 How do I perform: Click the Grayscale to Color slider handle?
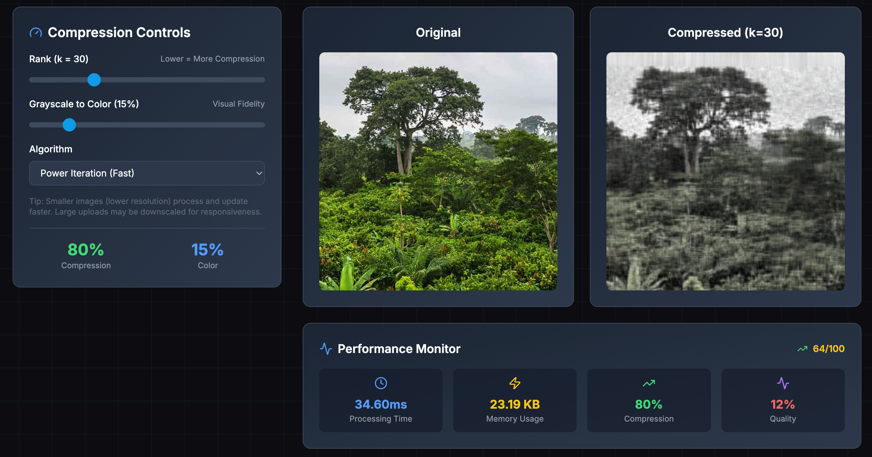[69, 125]
